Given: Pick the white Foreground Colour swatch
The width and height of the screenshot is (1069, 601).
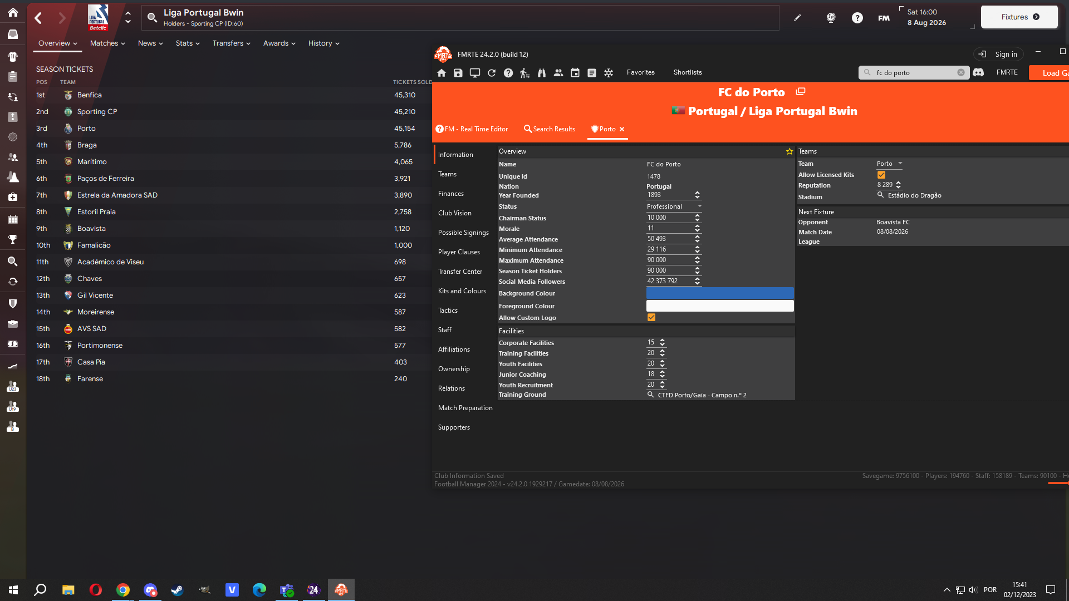Looking at the screenshot, I should [x=720, y=306].
